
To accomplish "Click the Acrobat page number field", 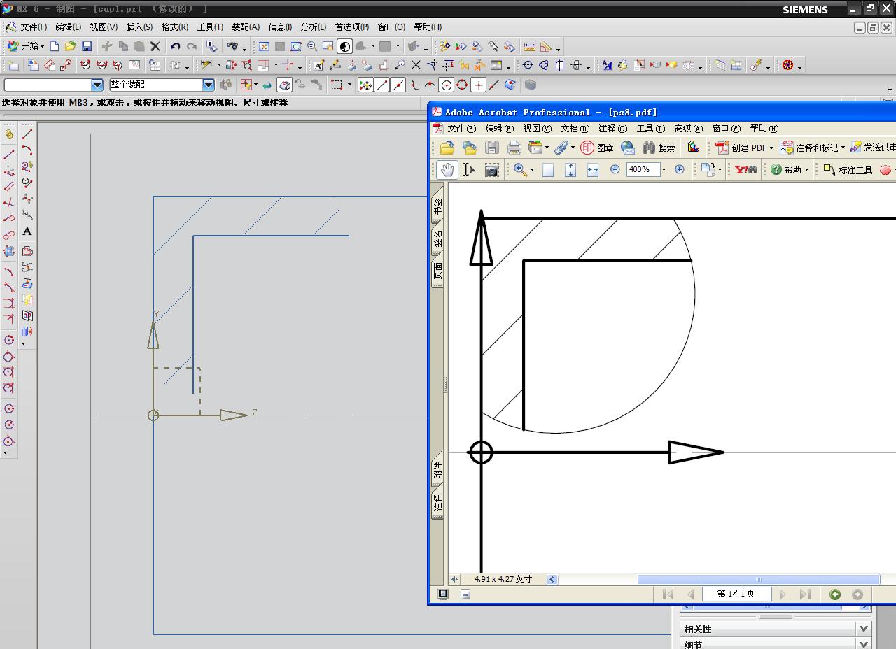I will click(x=736, y=594).
